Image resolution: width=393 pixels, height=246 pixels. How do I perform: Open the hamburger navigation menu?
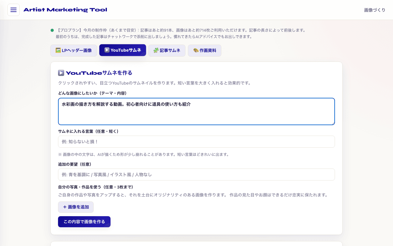pos(14,10)
